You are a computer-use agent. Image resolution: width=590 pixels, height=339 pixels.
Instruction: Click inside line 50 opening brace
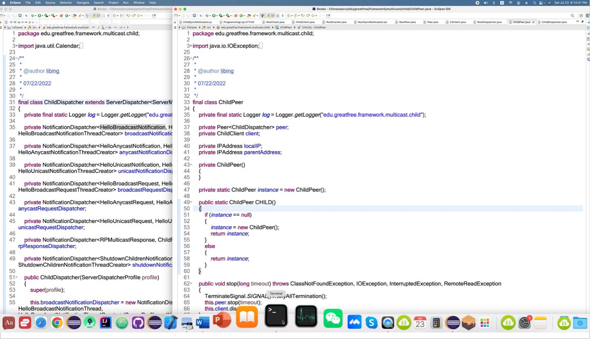[x=200, y=209]
